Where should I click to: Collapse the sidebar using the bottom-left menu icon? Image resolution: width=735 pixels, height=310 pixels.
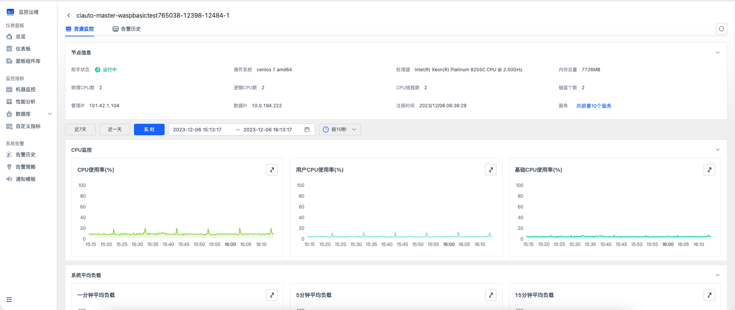pyautogui.click(x=9, y=300)
